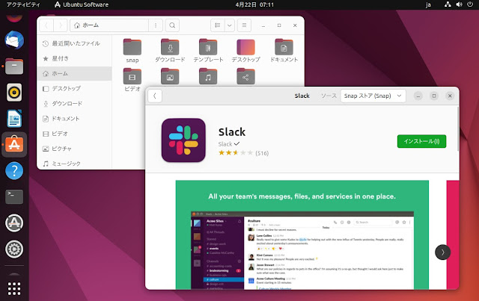Open the Files app in dock

(x=14, y=66)
